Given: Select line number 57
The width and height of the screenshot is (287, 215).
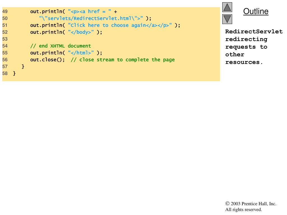Looking at the screenshot, I should [x=5, y=67].
